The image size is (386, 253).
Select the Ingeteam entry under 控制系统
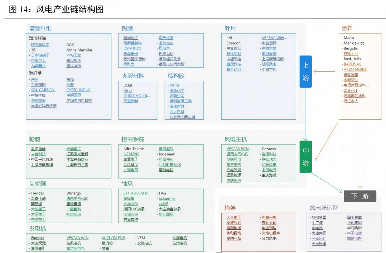(x=167, y=154)
